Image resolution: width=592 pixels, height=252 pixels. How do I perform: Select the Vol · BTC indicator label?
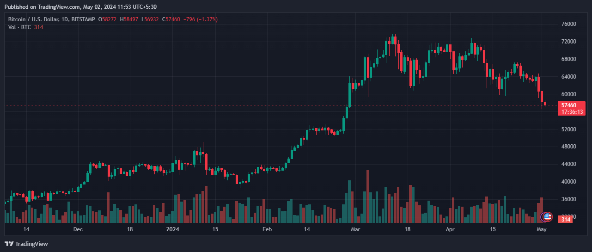tap(19, 27)
